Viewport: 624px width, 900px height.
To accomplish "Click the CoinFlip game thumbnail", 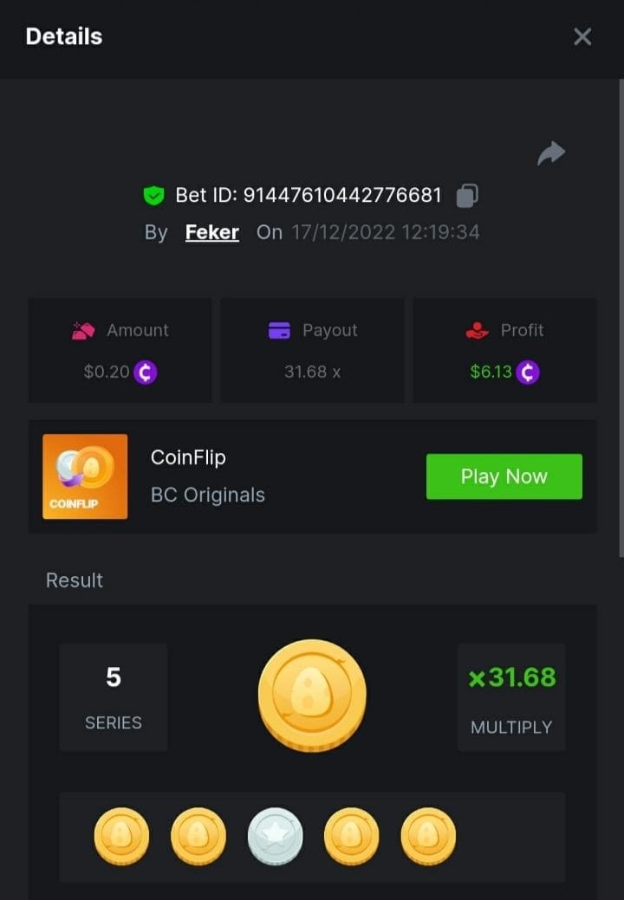I will pyautogui.click(x=85, y=476).
